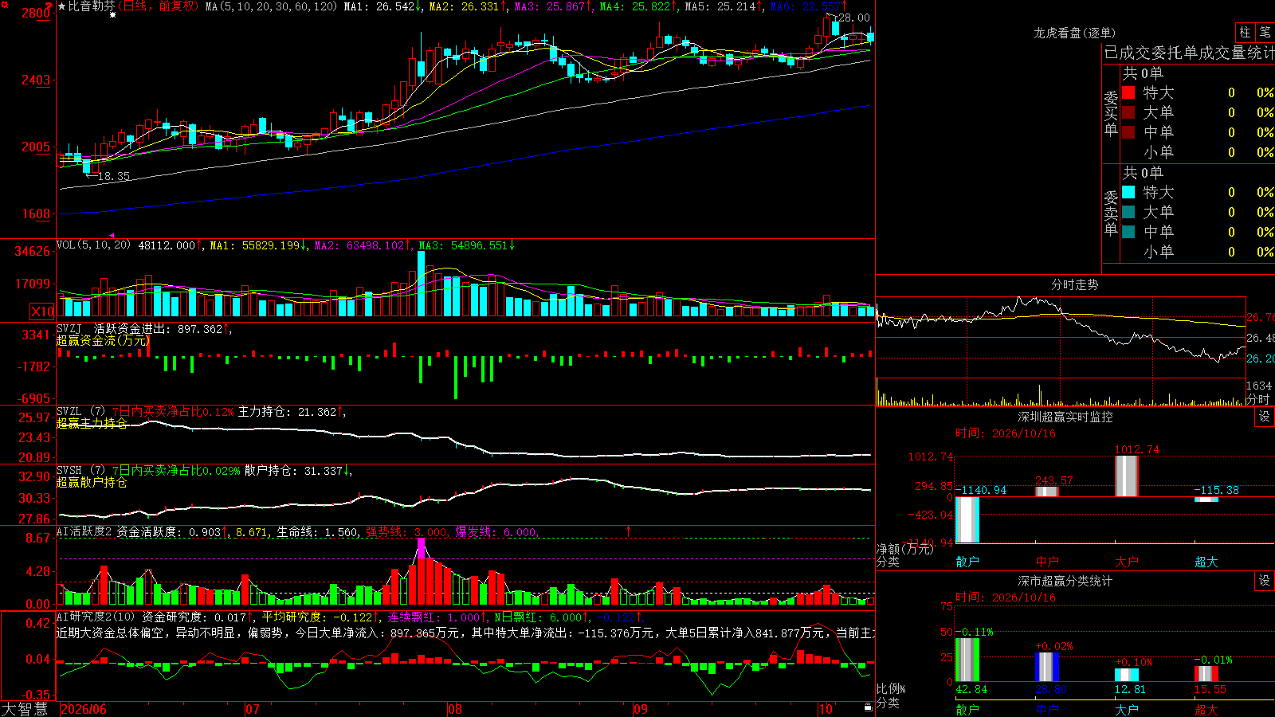Switch to 笔 tick view
This screenshot has height=717, width=1275.
click(x=1265, y=33)
